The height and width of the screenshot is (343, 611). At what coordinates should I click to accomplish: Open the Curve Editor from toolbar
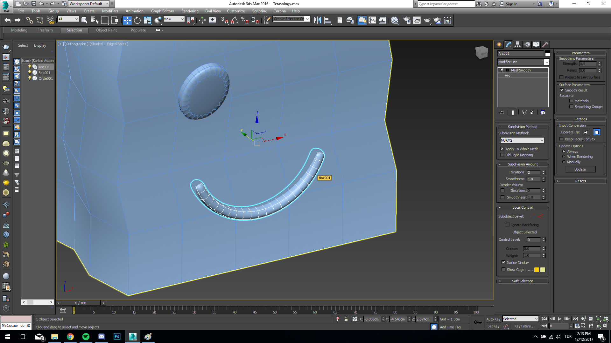[x=372, y=21]
